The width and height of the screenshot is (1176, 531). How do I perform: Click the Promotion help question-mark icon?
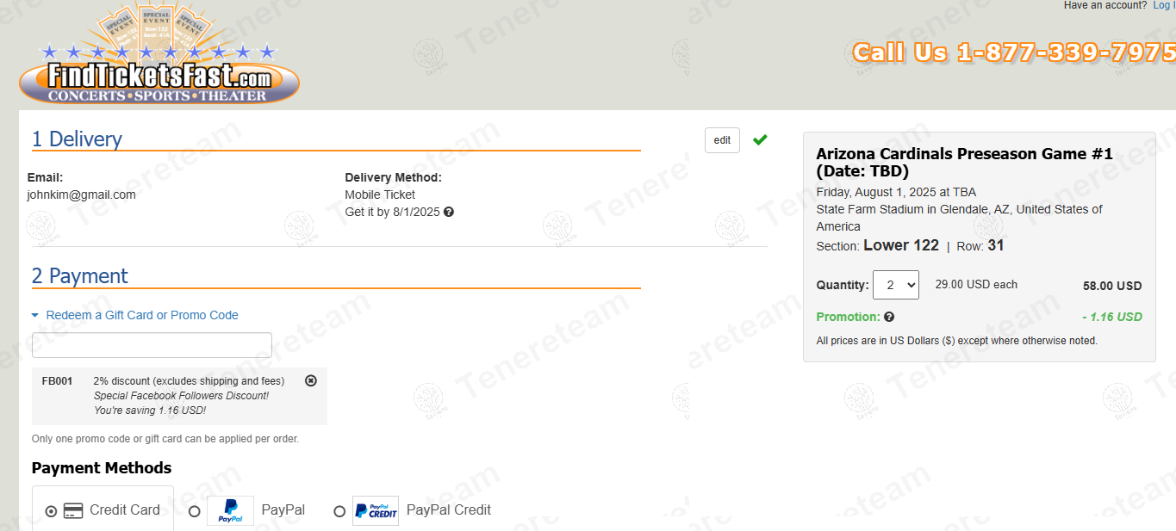coord(889,317)
